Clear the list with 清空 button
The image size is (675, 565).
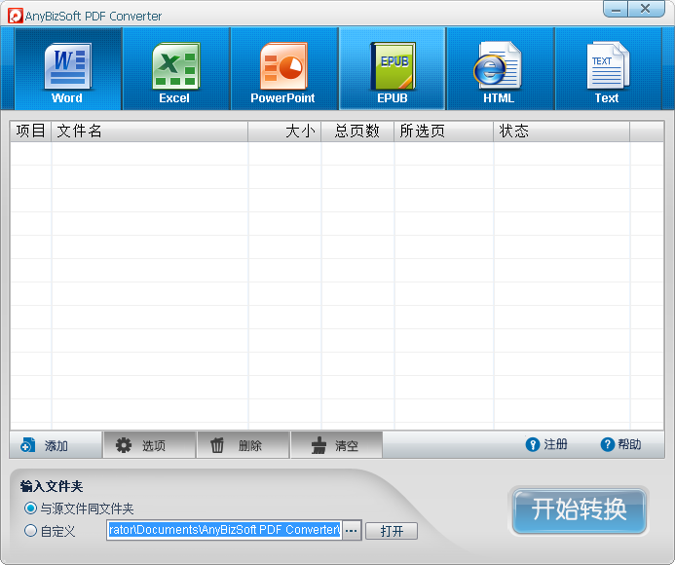336,445
